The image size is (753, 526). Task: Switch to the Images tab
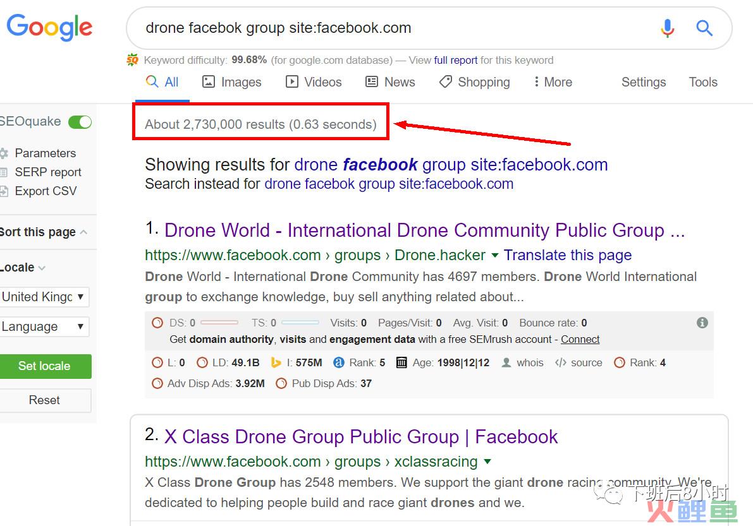click(x=231, y=82)
